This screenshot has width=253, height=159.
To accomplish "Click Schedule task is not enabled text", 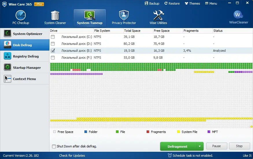I will (x=193, y=156).
